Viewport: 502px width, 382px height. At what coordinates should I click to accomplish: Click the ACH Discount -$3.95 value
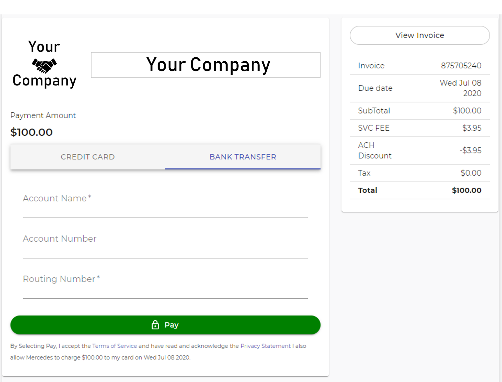click(x=470, y=150)
